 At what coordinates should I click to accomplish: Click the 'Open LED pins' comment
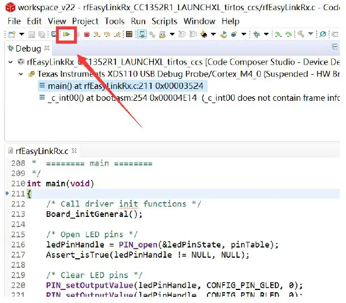click(92, 234)
